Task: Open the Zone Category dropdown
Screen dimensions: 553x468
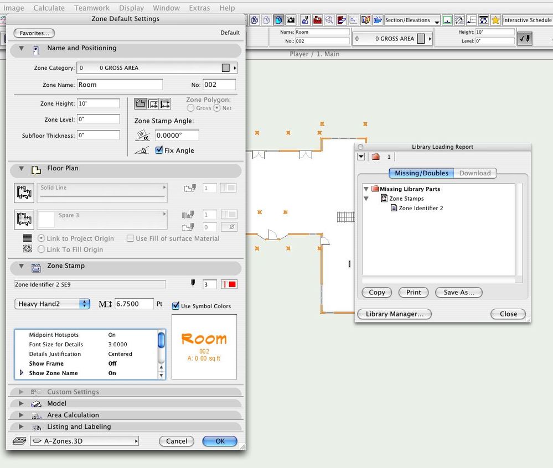Action: (157, 67)
